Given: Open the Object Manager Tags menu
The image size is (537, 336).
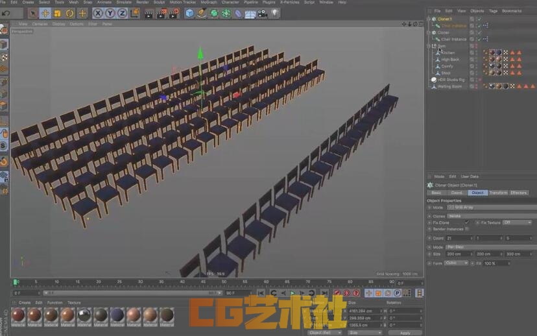Looking at the screenshot, I should tap(493, 11).
